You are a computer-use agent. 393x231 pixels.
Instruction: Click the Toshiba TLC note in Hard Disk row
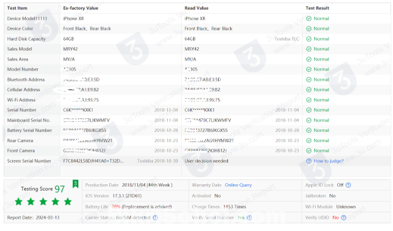pyautogui.click(x=286, y=39)
